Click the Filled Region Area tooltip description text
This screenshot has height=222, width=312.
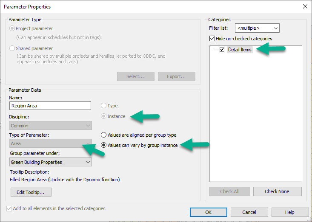(x=65, y=180)
